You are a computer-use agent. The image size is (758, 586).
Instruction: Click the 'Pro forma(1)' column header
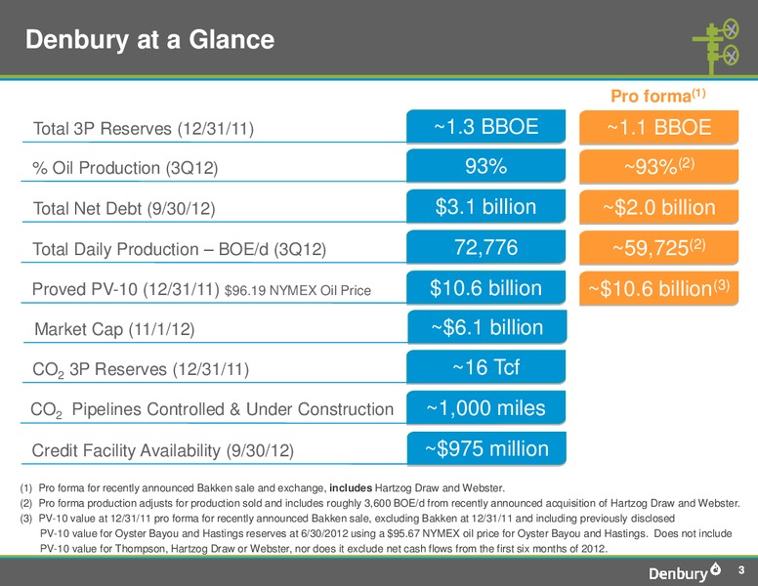[658, 96]
